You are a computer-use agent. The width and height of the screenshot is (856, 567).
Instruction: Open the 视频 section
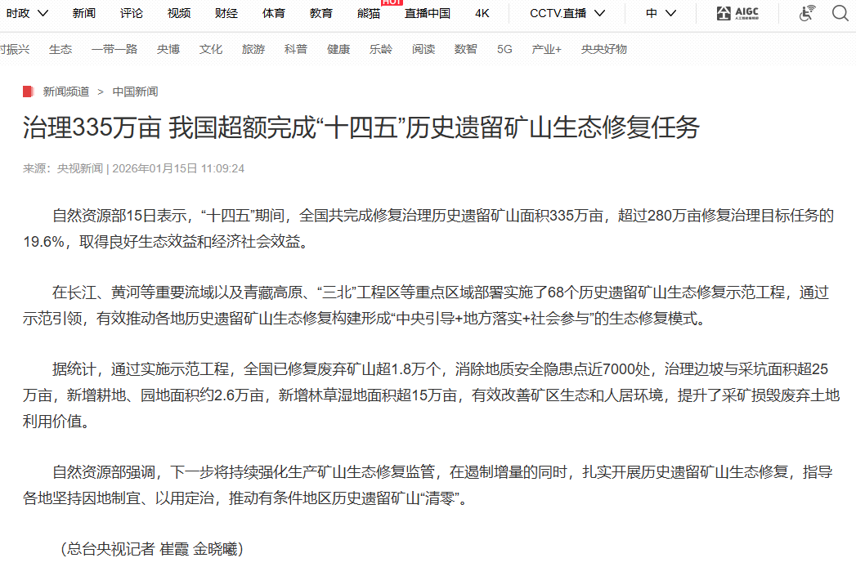coord(179,13)
